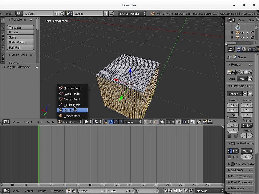The image size is (259, 194).
Task: Switch to vertex select mode icon
Action: pos(145,122)
